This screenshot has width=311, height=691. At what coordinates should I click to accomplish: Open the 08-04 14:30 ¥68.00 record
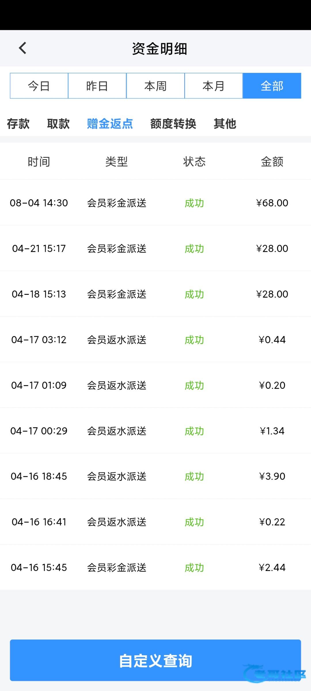155,203
